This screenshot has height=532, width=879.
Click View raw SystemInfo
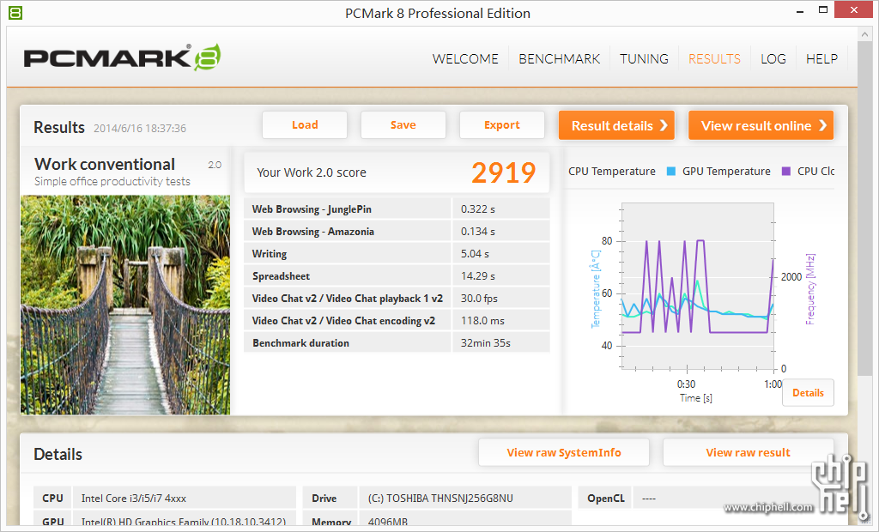pos(564,452)
